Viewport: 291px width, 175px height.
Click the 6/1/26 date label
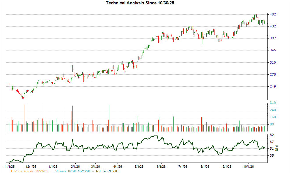(161, 167)
